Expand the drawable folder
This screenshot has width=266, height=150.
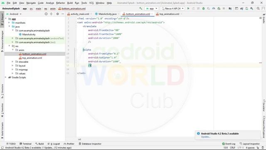point(12,62)
